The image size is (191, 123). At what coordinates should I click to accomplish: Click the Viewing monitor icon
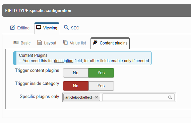[x=39, y=27]
